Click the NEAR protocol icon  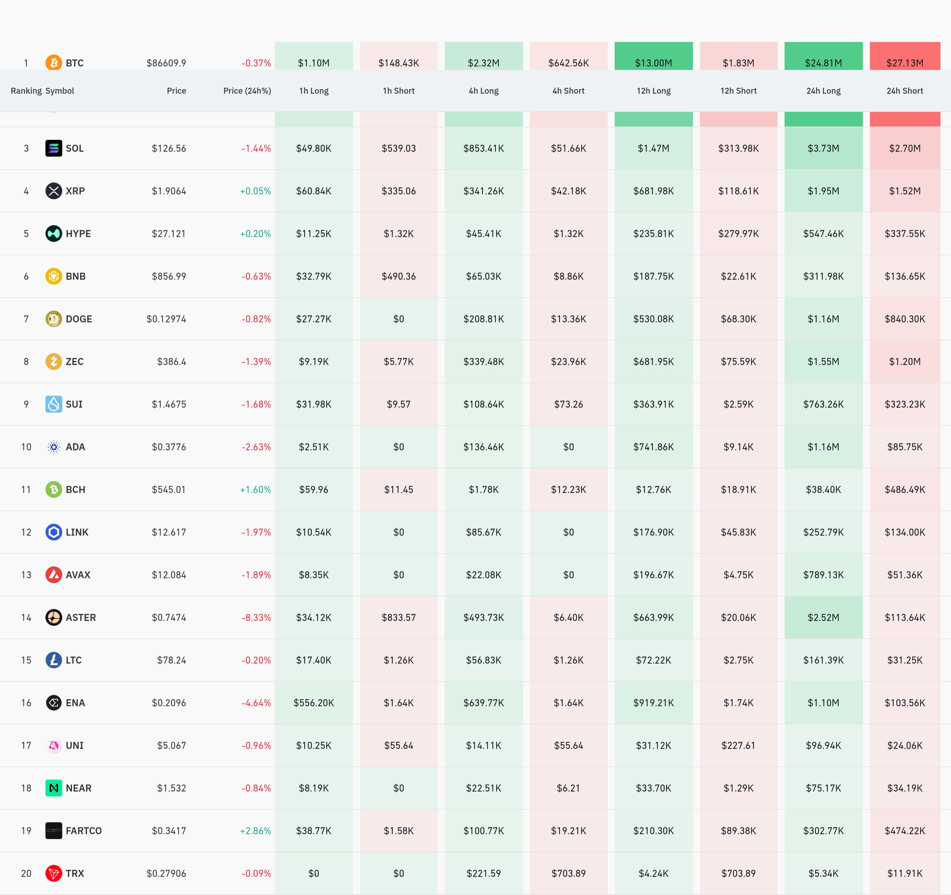53,788
